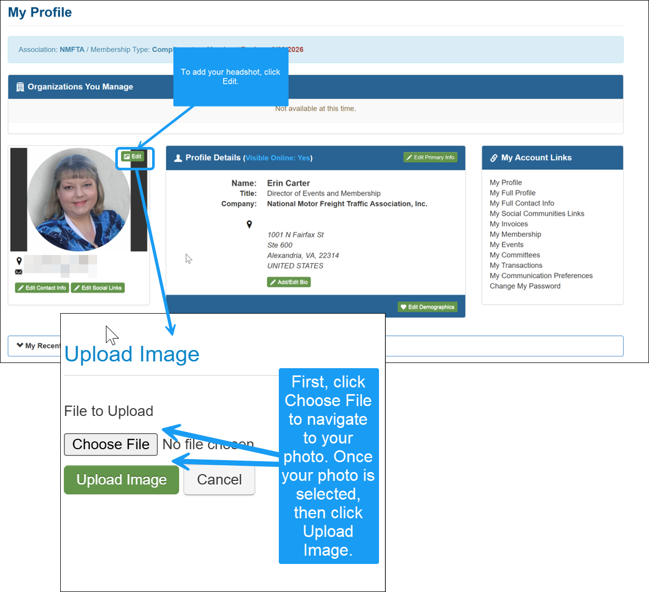The width and height of the screenshot is (649, 592).
Task: Cancel the image upload dialog
Action: (x=219, y=480)
